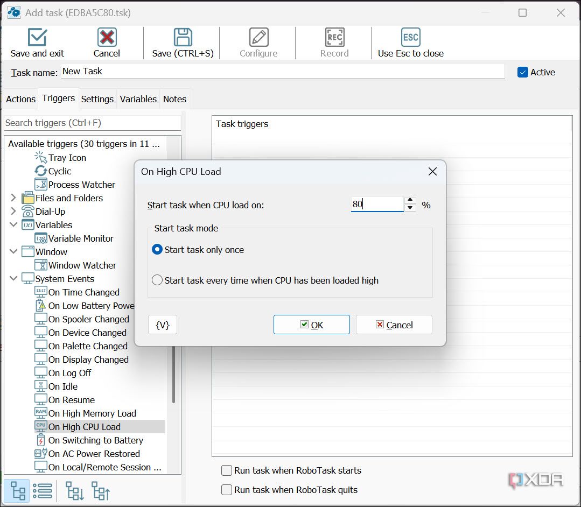Decrease CPU load percent with down arrow

[x=410, y=208]
